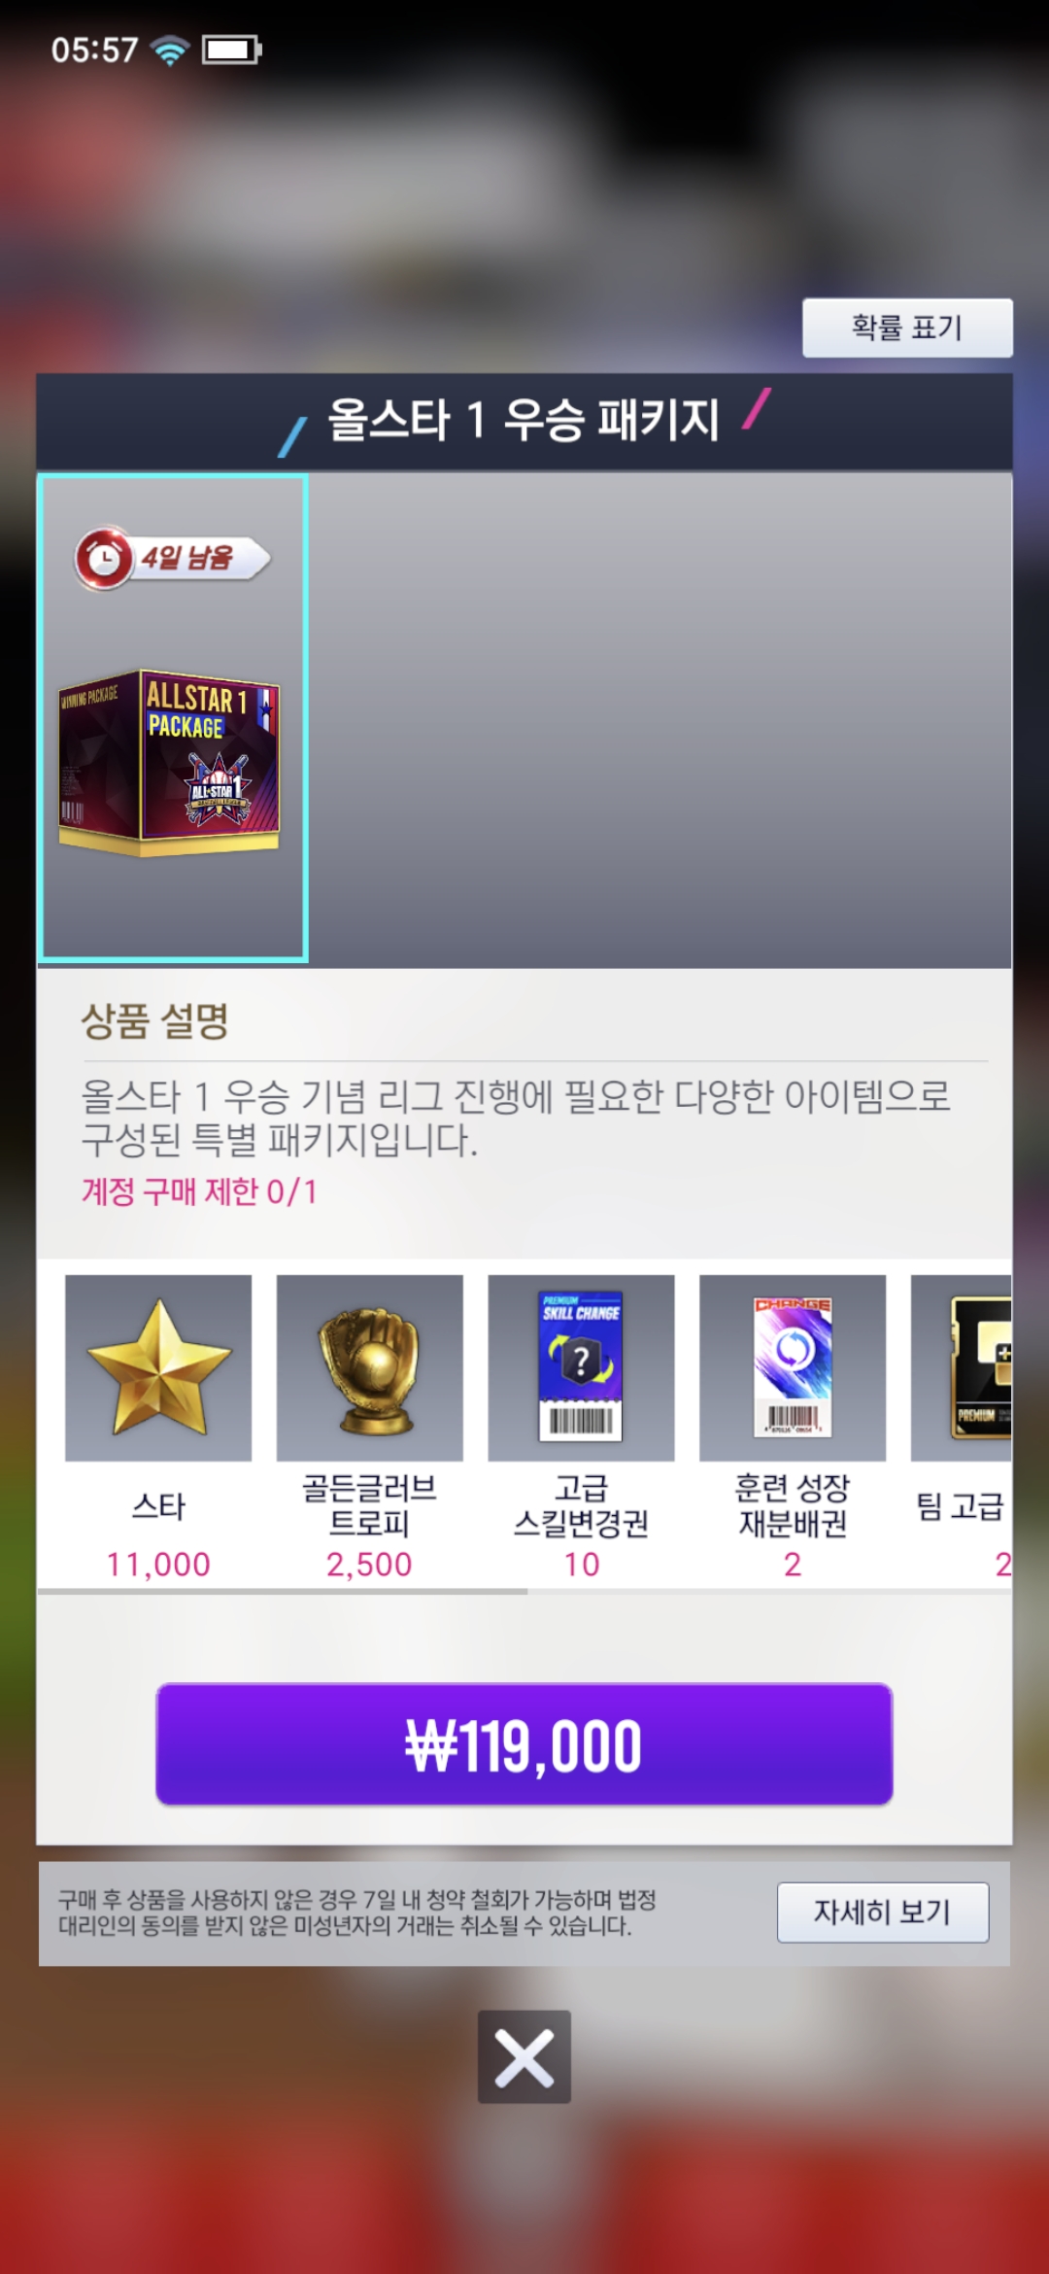This screenshot has height=2274, width=1049.
Task: Tap the Wi-Fi status icon
Action: pyautogui.click(x=170, y=50)
